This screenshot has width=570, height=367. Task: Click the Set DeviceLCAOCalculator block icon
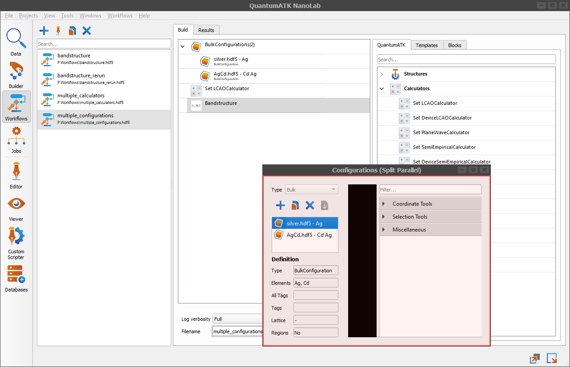click(x=404, y=118)
